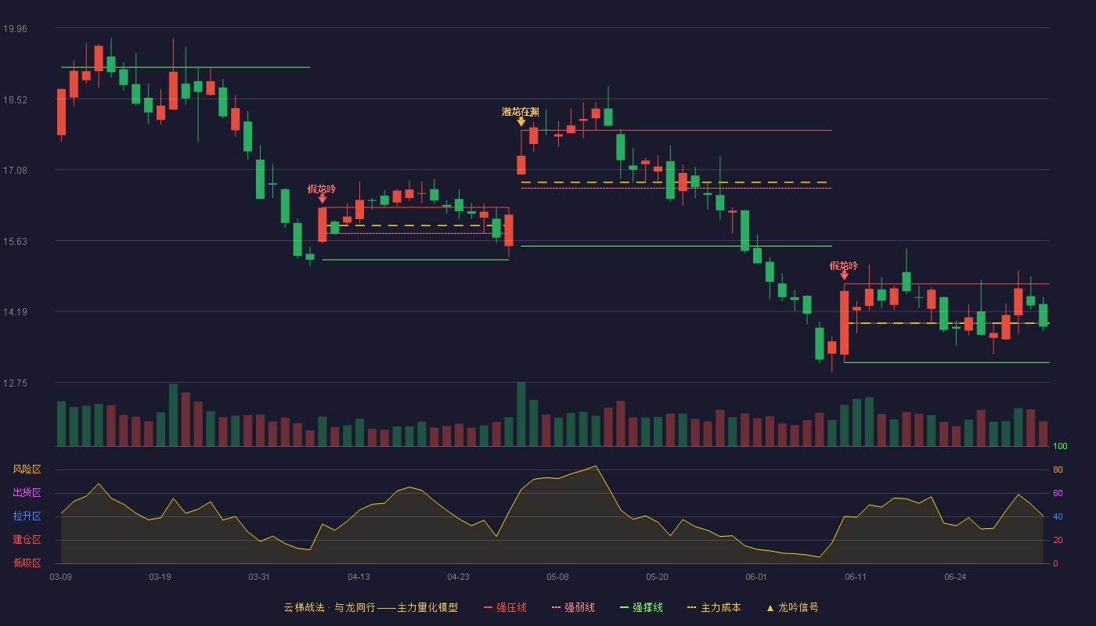Click the red pressure line right of 潜龙在渊
The width and height of the screenshot is (1096, 626).
tap(676, 130)
